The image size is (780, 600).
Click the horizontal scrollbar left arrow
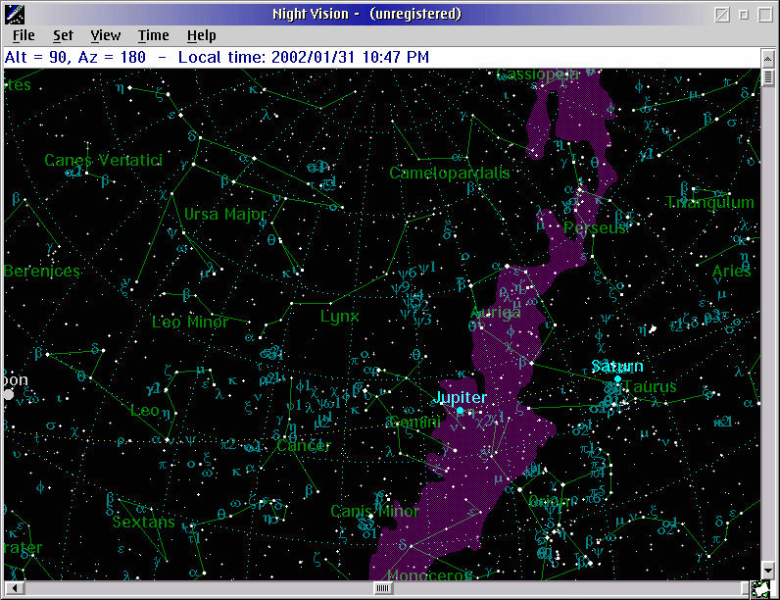coord(11,588)
